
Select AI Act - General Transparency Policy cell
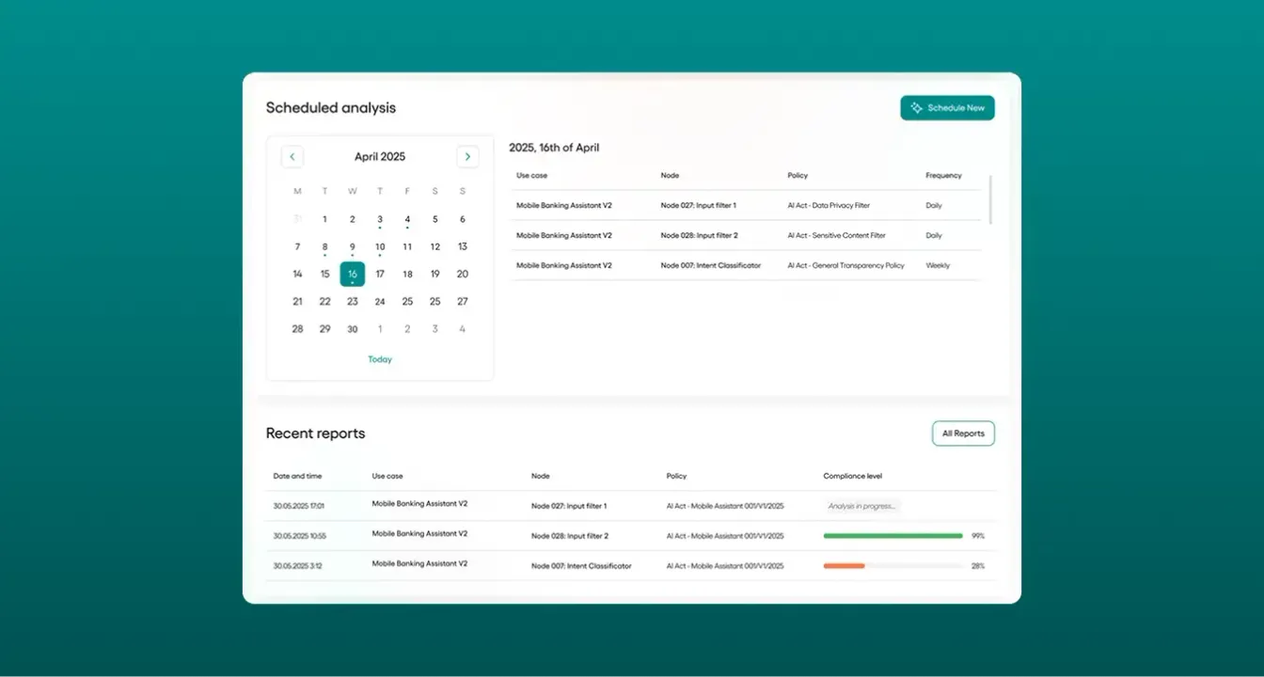click(845, 265)
